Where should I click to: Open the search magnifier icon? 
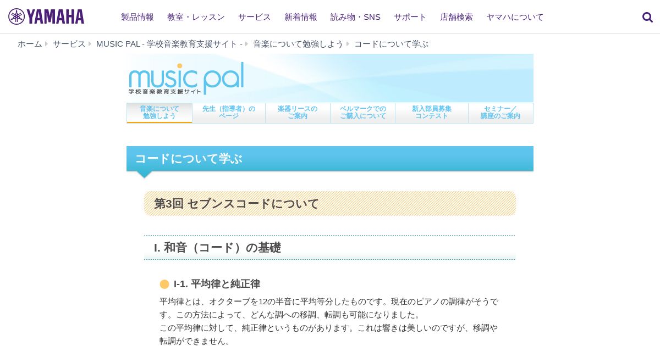(x=647, y=17)
